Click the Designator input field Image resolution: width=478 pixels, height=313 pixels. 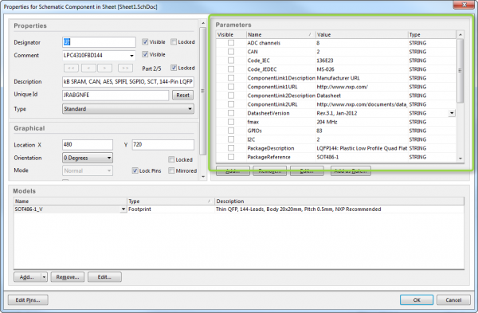pos(99,42)
